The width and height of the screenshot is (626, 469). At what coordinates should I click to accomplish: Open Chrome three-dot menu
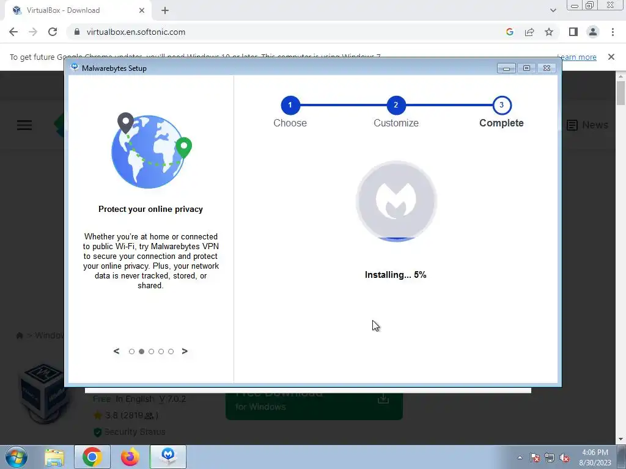point(613,32)
